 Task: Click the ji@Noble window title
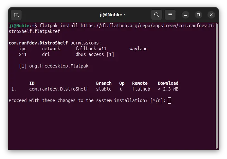(113, 15)
